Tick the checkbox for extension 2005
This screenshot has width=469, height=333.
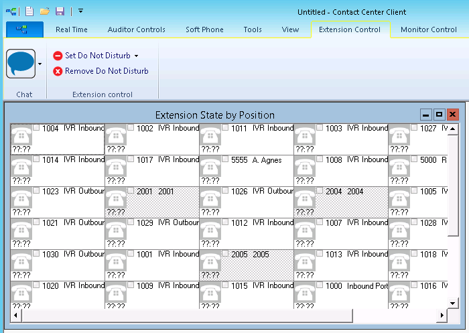[225, 253]
